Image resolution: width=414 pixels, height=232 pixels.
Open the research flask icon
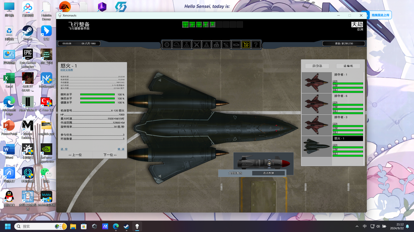(186, 45)
